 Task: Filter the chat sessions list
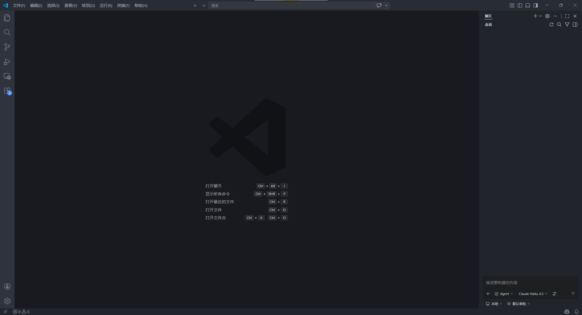point(567,25)
